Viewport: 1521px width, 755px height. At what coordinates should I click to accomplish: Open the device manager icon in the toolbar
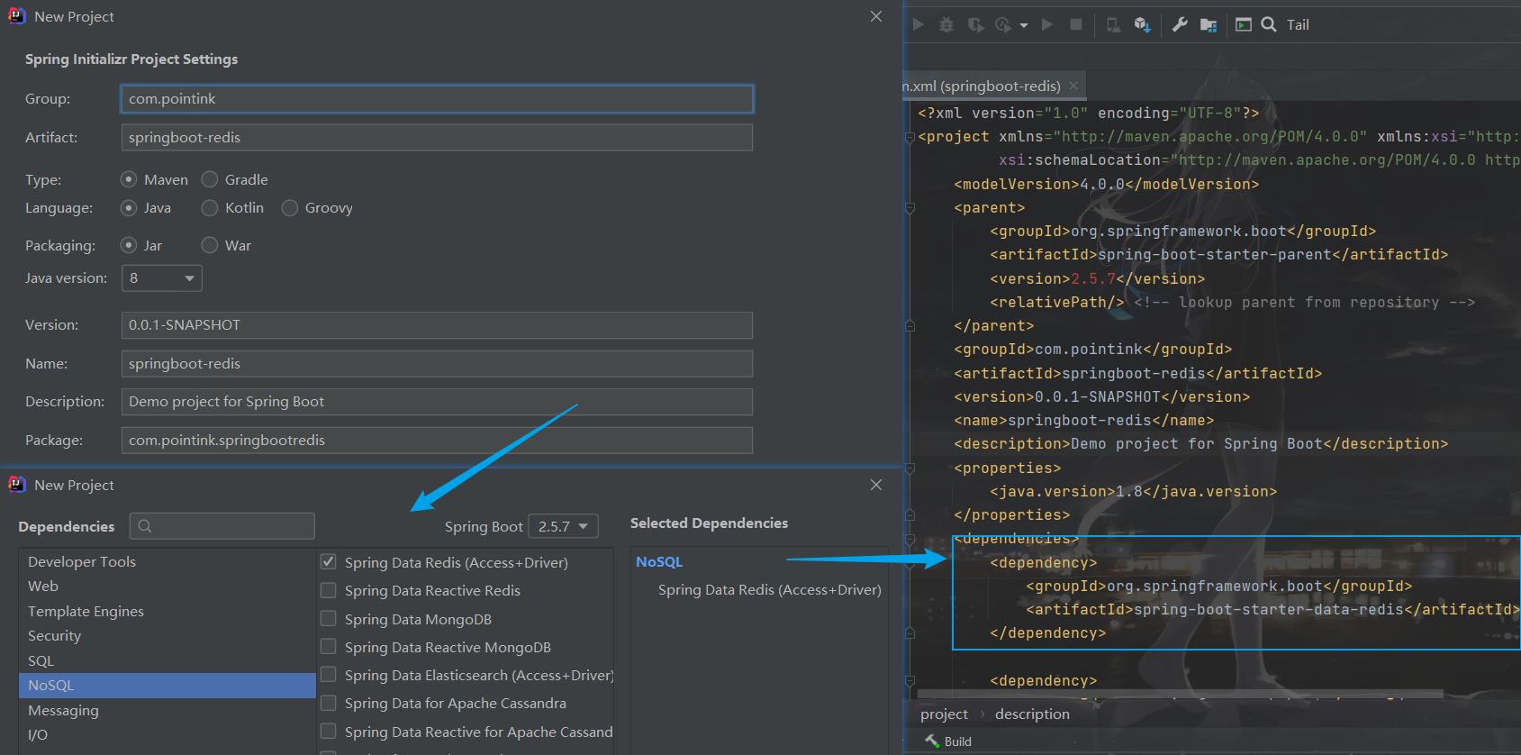click(x=1114, y=24)
